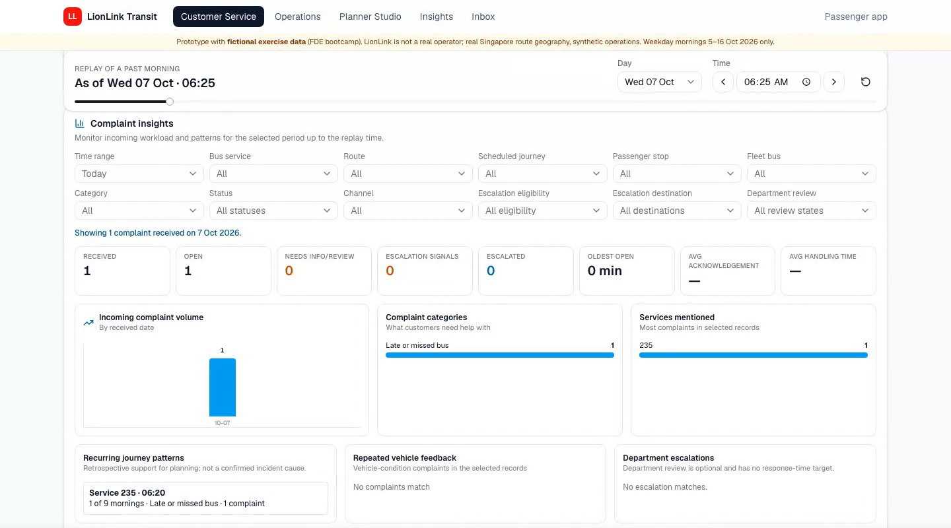This screenshot has width=951, height=528.
Task: Expand the Fleet bus dropdown
Action: coord(812,174)
